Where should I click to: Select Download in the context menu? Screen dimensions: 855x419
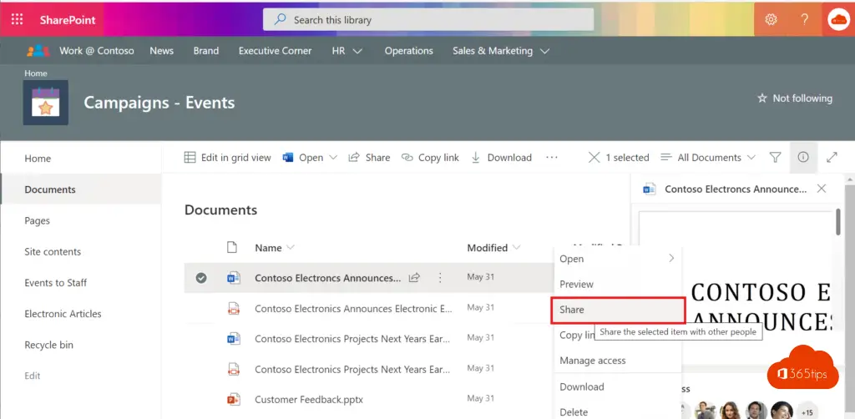[617, 386]
